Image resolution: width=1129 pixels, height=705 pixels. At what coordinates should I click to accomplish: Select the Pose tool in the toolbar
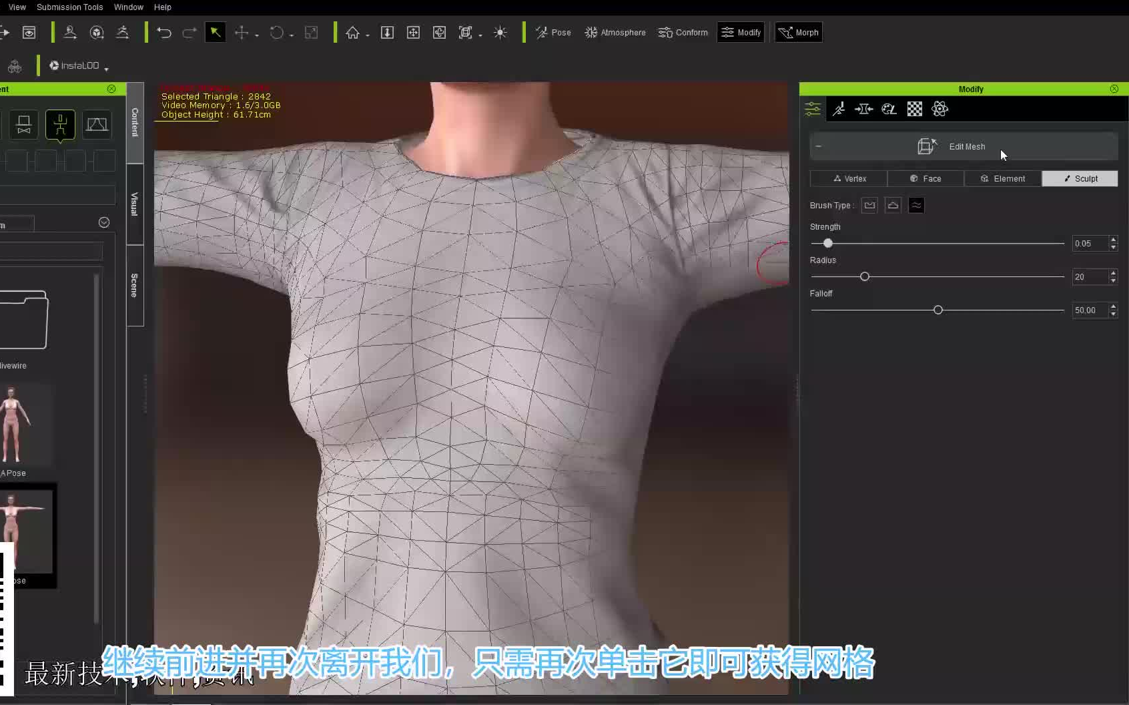pyautogui.click(x=552, y=32)
